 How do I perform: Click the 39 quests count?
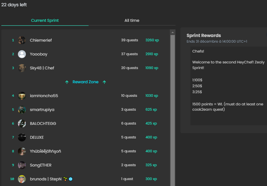tap(130, 40)
